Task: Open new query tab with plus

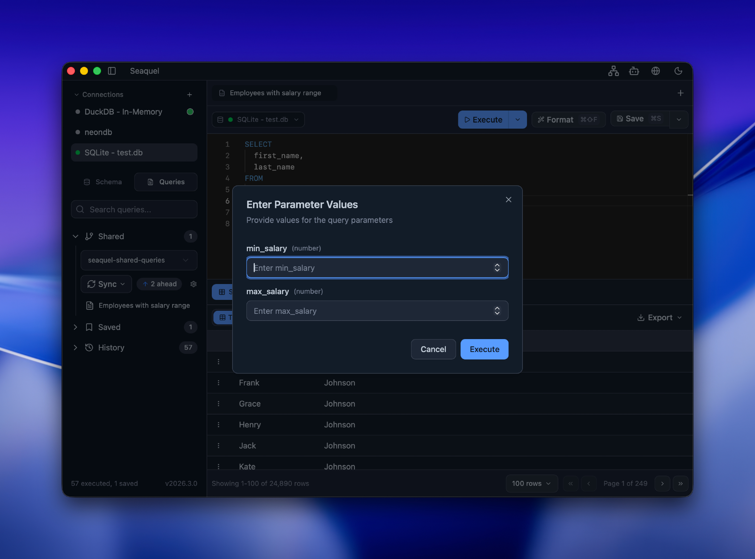Action: tap(680, 93)
